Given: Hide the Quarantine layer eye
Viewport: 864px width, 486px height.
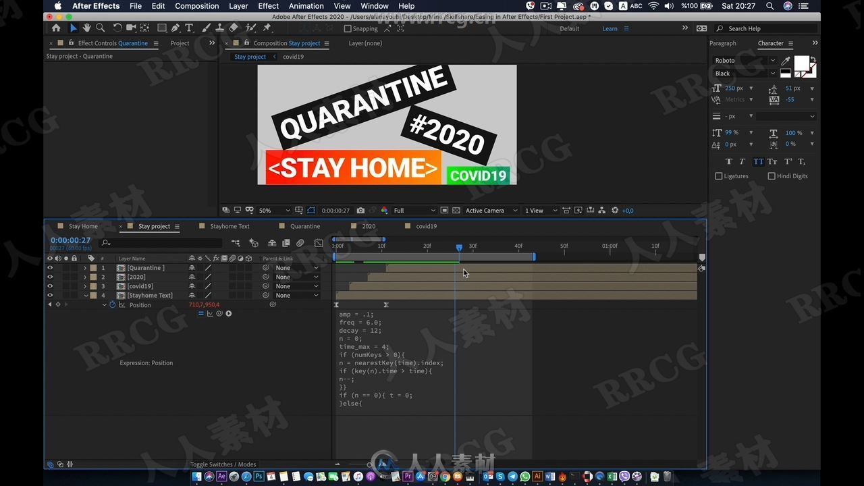Looking at the screenshot, I should (49, 268).
